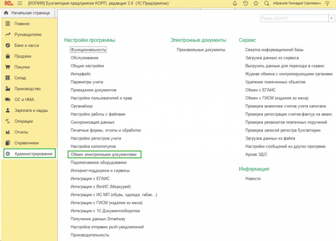Click the Home icon on Начальная страница tab
The image size is (336, 241).
tap(6, 13)
